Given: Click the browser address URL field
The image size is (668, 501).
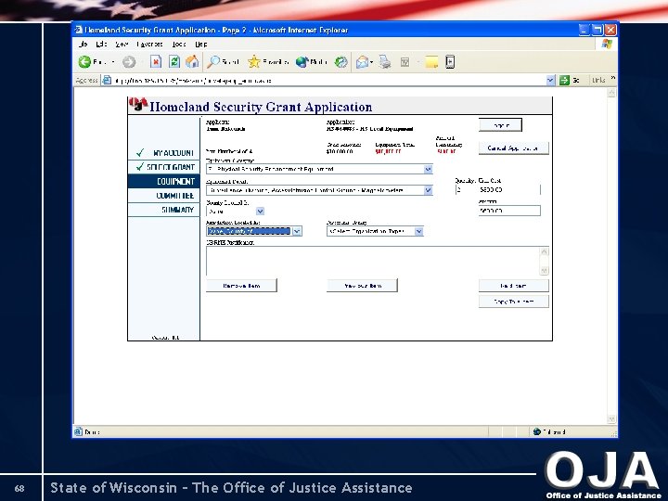Looking at the screenshot, I should [329, 80].
